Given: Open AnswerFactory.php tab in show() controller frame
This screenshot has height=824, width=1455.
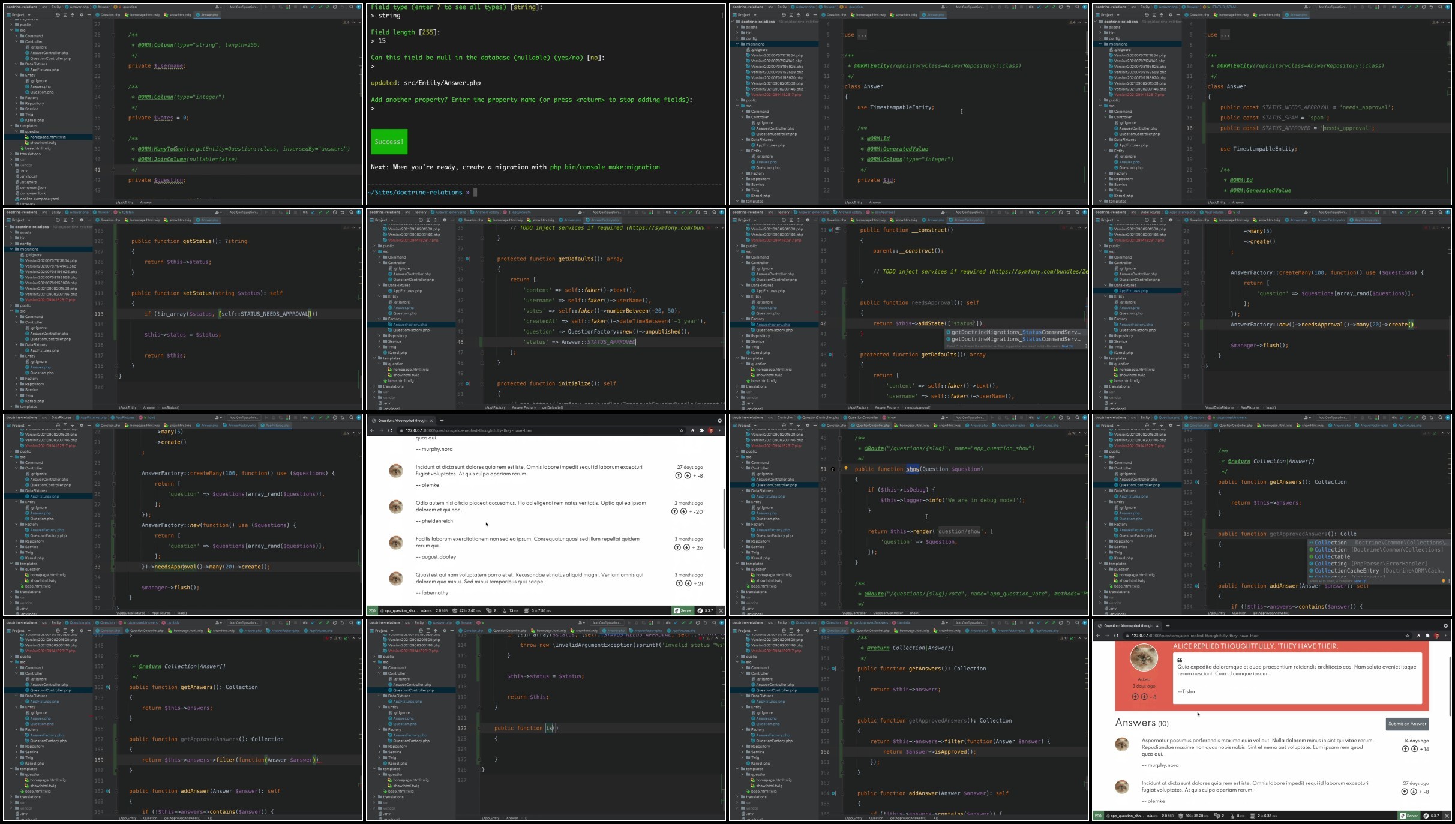Looking at the screenshot, I should coord(1010,426).
